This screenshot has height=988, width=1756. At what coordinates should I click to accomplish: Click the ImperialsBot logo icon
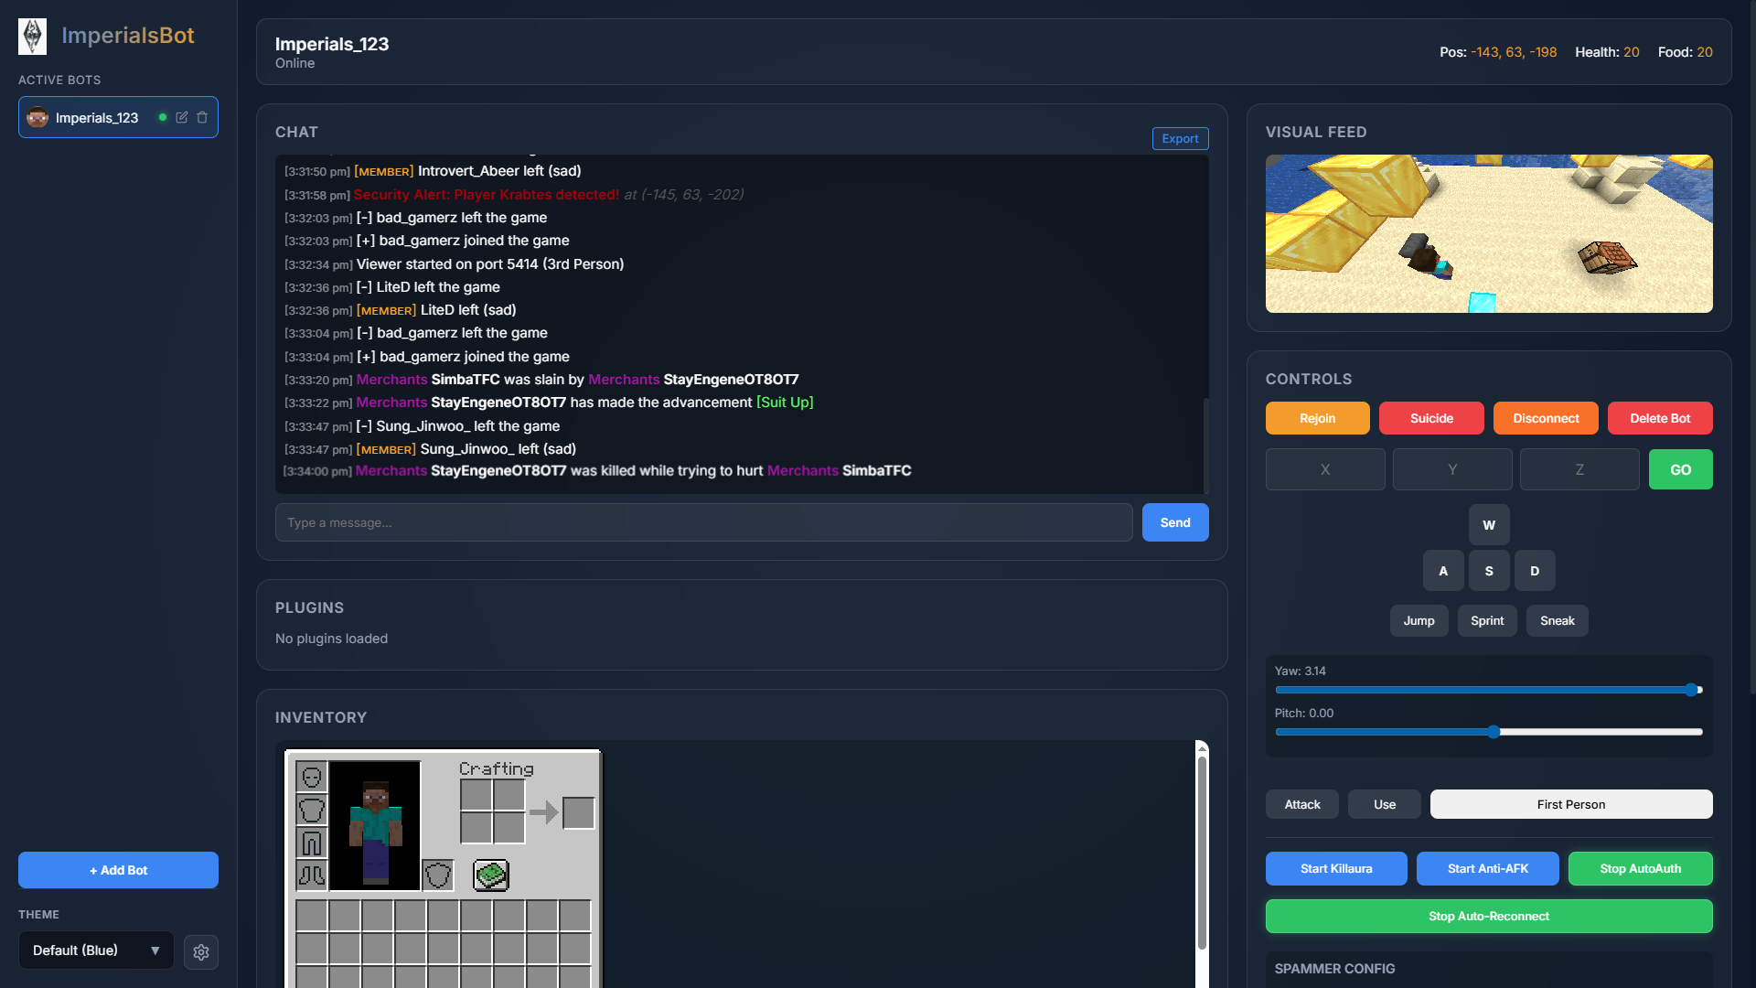33,37
